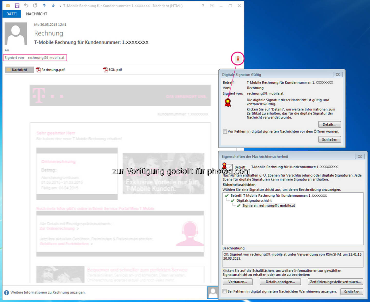Click the sender name Rechnung
Viewport: 370px width, 302px height.
point(49,33)
